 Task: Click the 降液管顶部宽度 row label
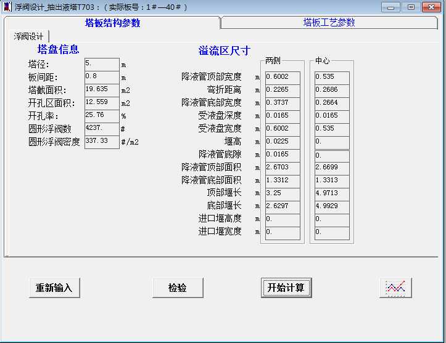(212, 76)
